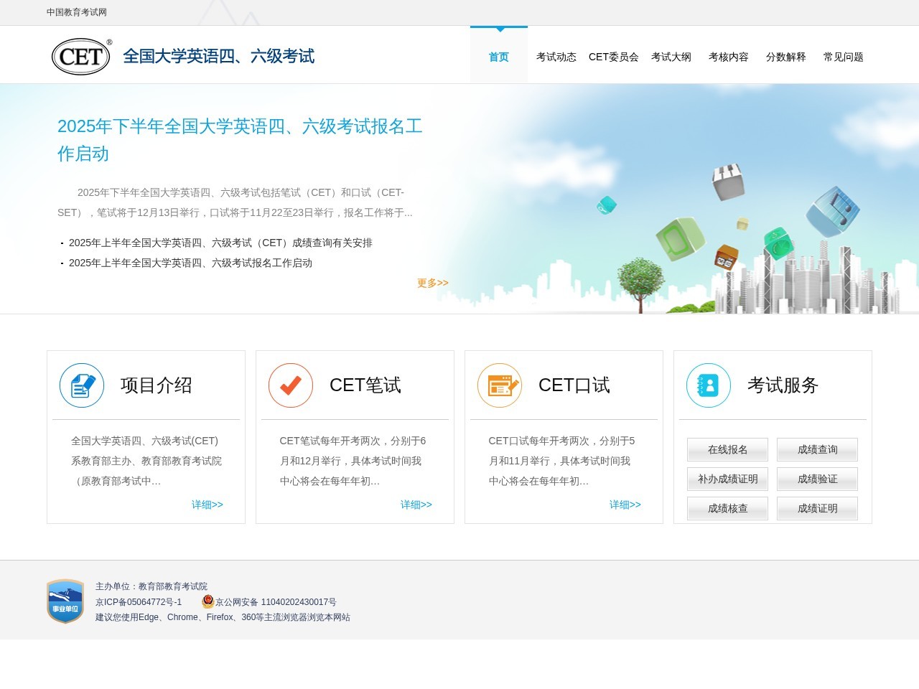
Task: Click the 考试服务 notebook icon
Action: point(708,385)
